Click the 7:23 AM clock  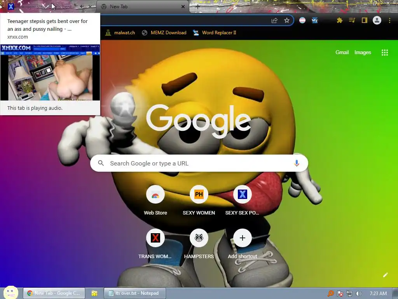378,294
